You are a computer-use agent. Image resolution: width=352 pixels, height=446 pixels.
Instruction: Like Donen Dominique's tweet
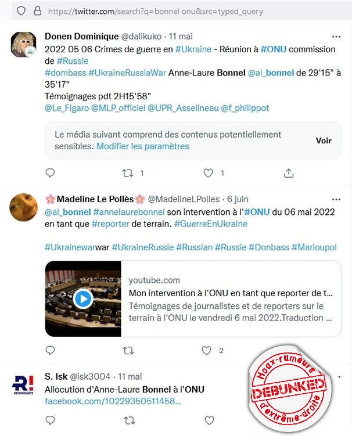coord(208,173)
